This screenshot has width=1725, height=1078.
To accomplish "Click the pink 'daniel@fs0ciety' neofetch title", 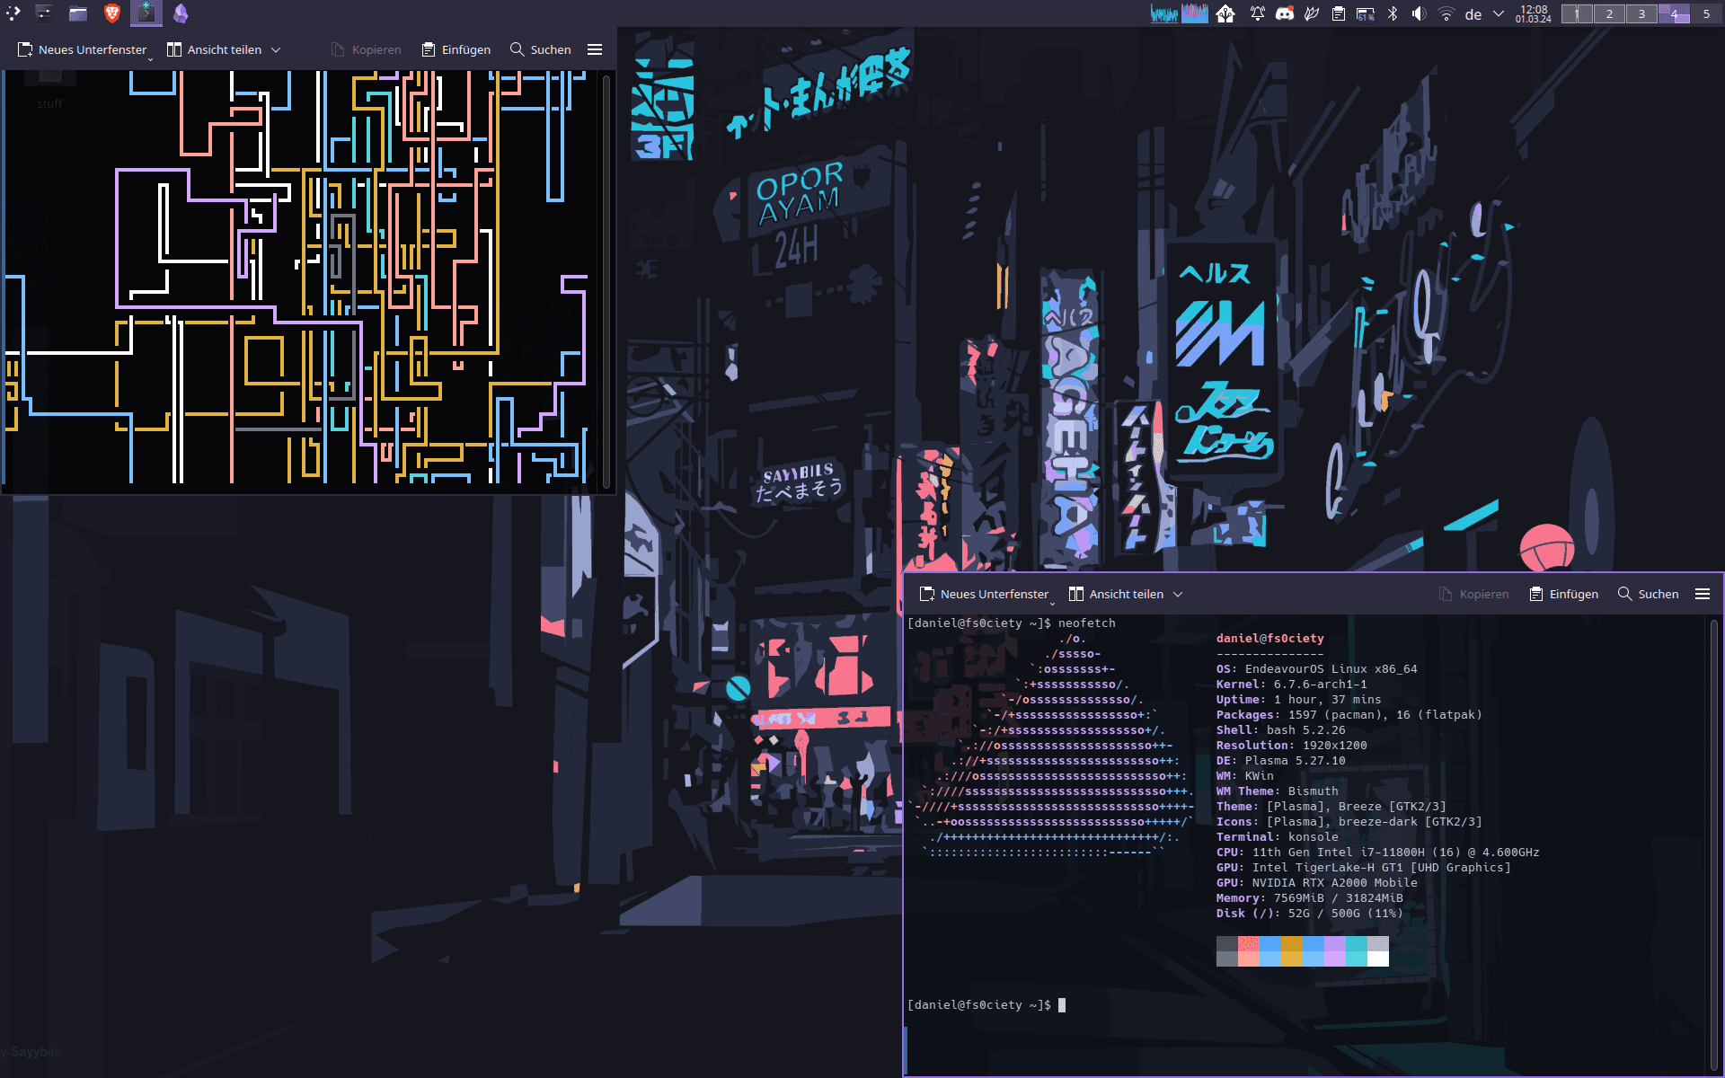I will pyautogui.click(x=1269, y=639).
